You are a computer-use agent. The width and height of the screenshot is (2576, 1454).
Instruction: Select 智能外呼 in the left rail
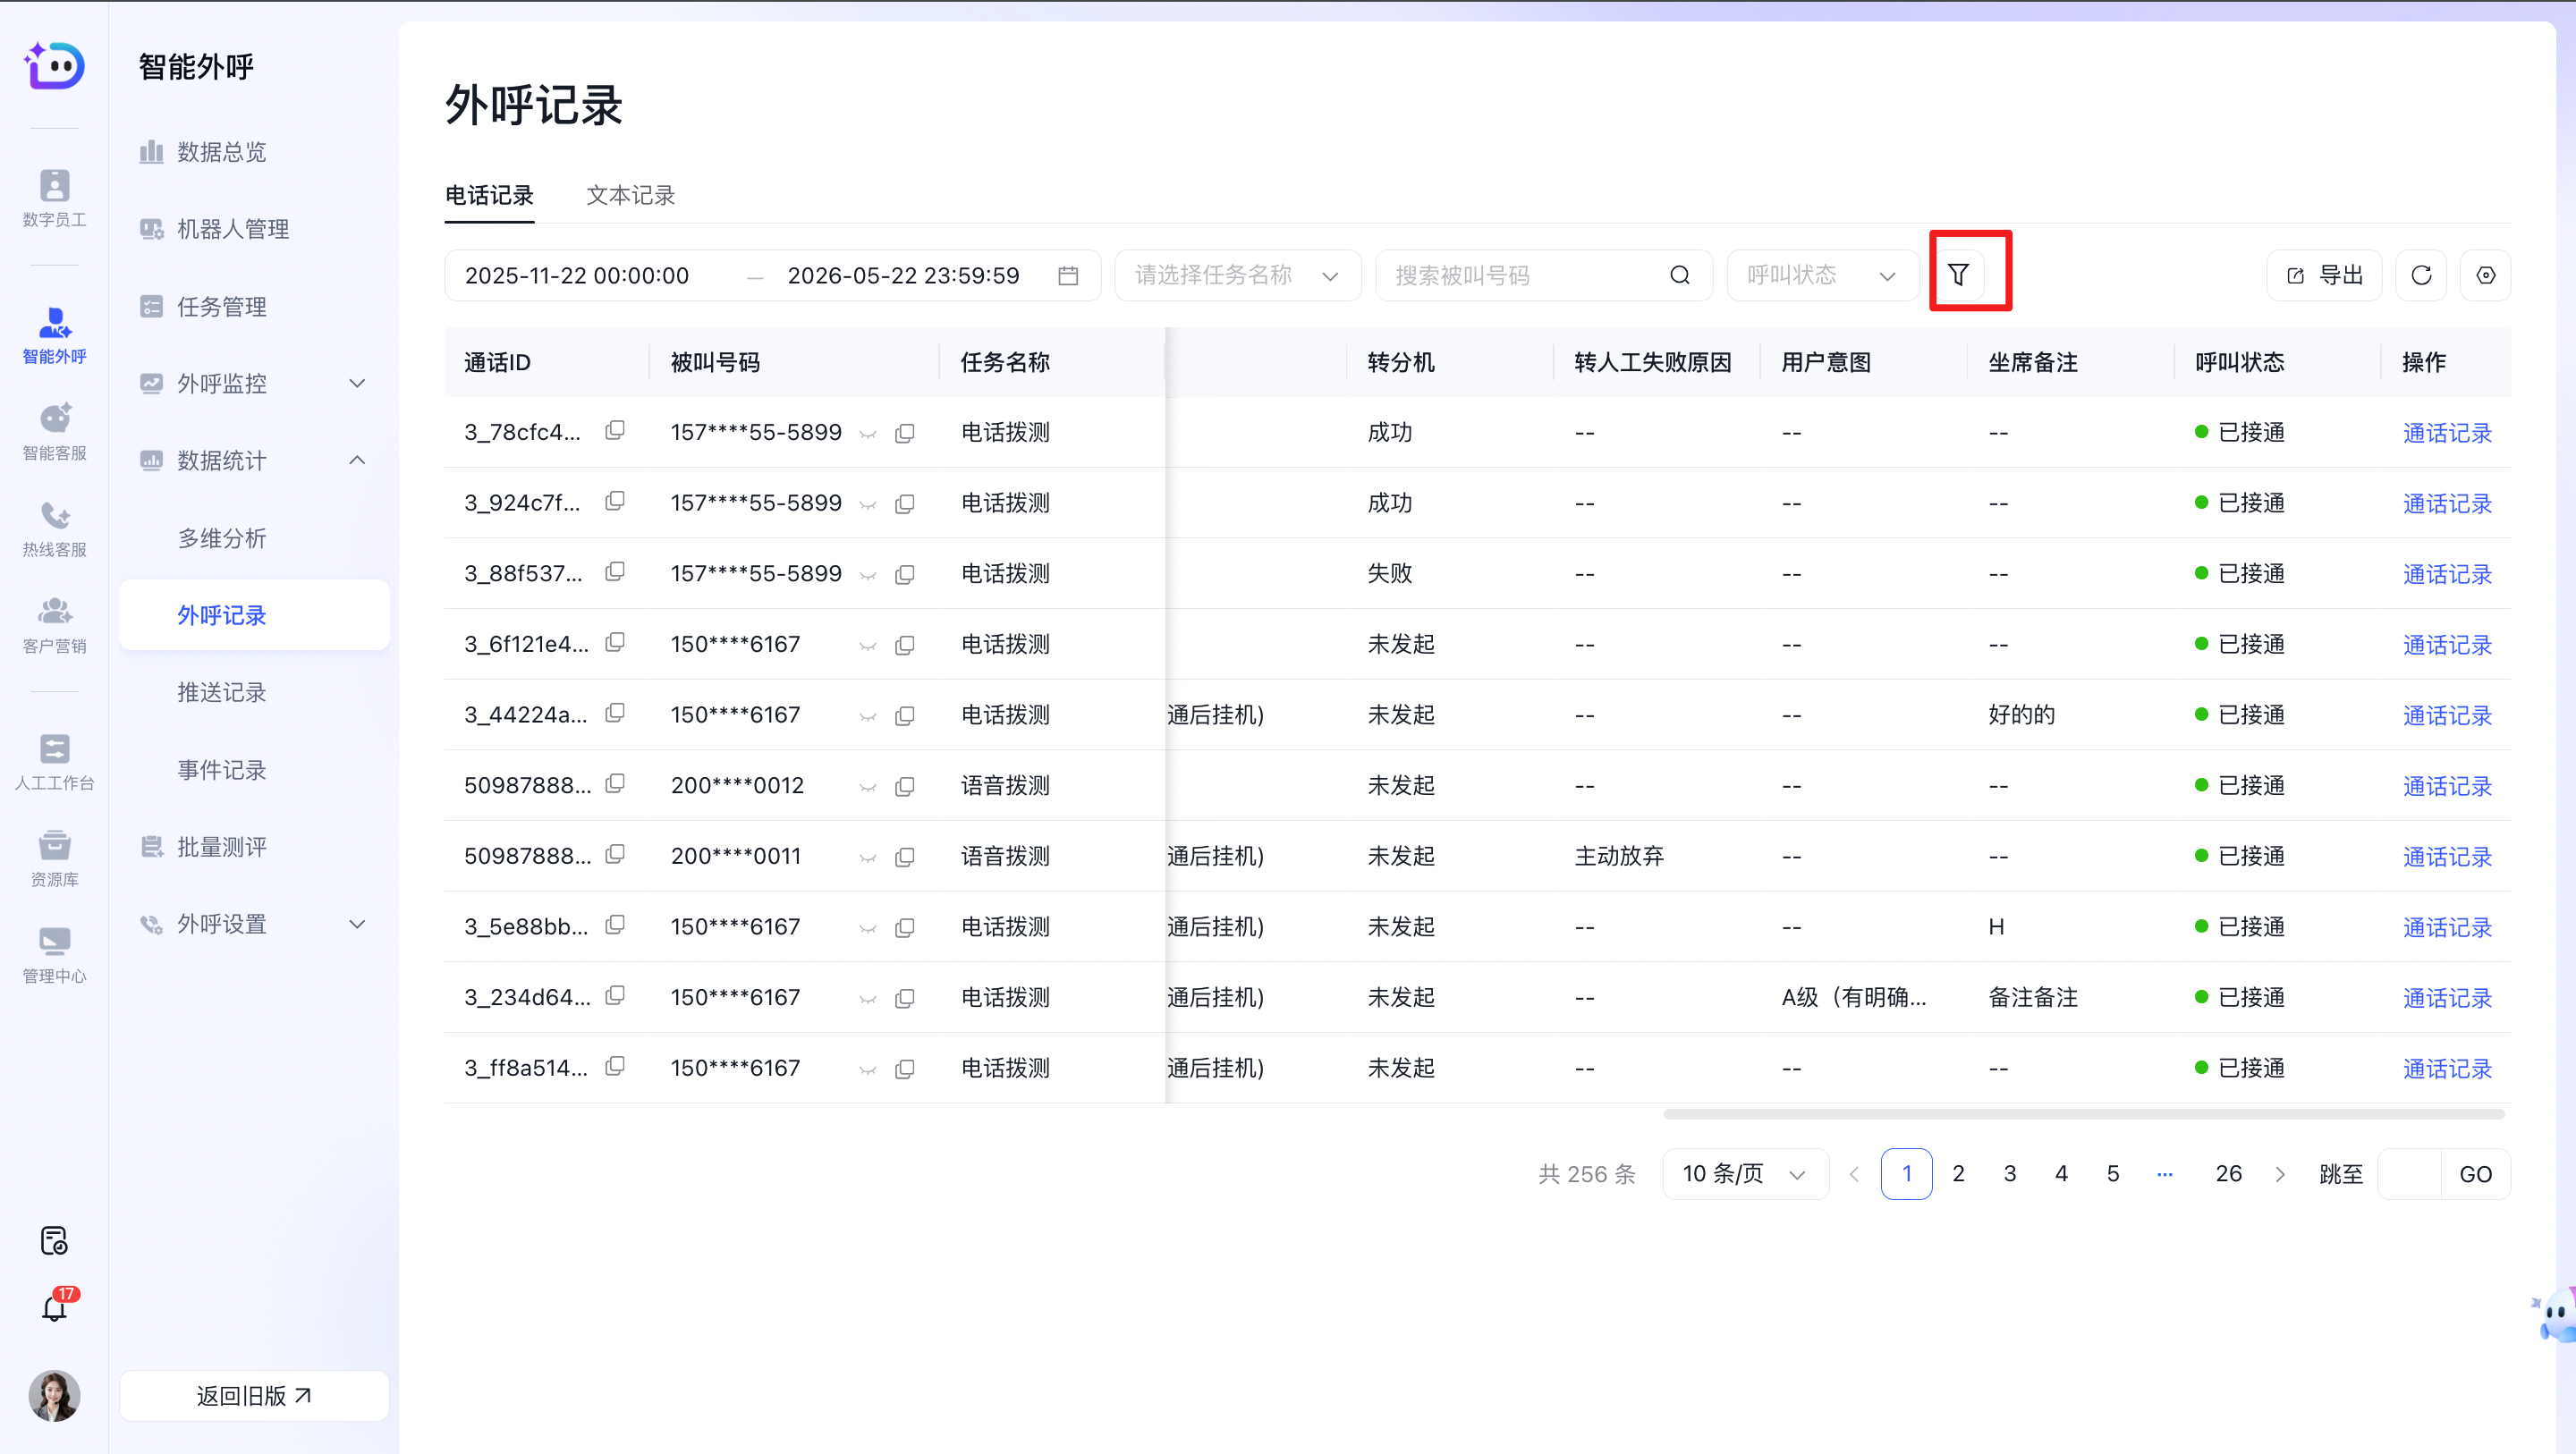tap(54, 335)
